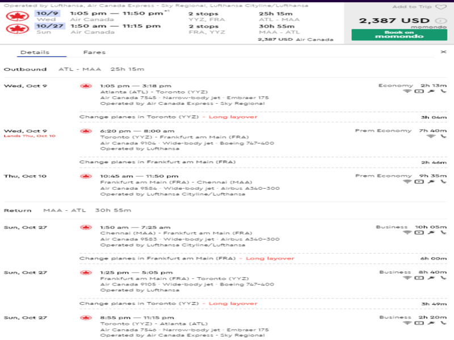Click the red Lands Thu, Oct 10 note
This screenshot has height=340, width=454.
click(x=30, y=136)
